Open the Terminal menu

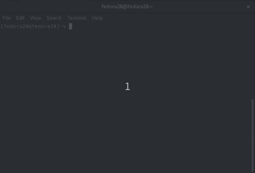tap(77, 18)
